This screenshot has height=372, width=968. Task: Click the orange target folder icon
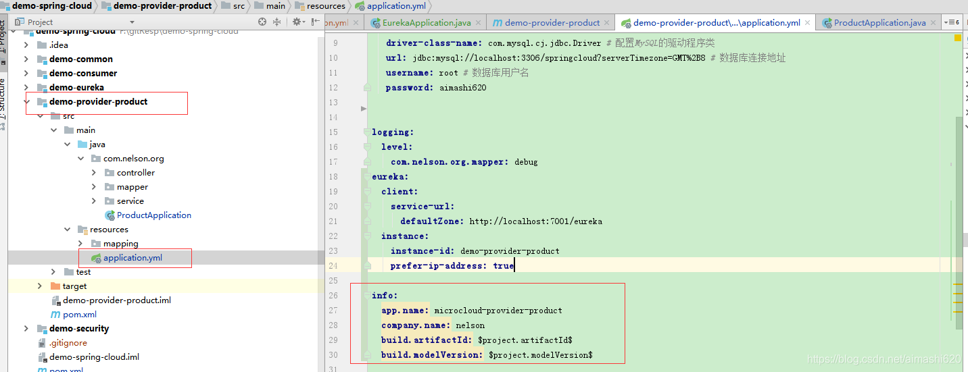[55, 286]
